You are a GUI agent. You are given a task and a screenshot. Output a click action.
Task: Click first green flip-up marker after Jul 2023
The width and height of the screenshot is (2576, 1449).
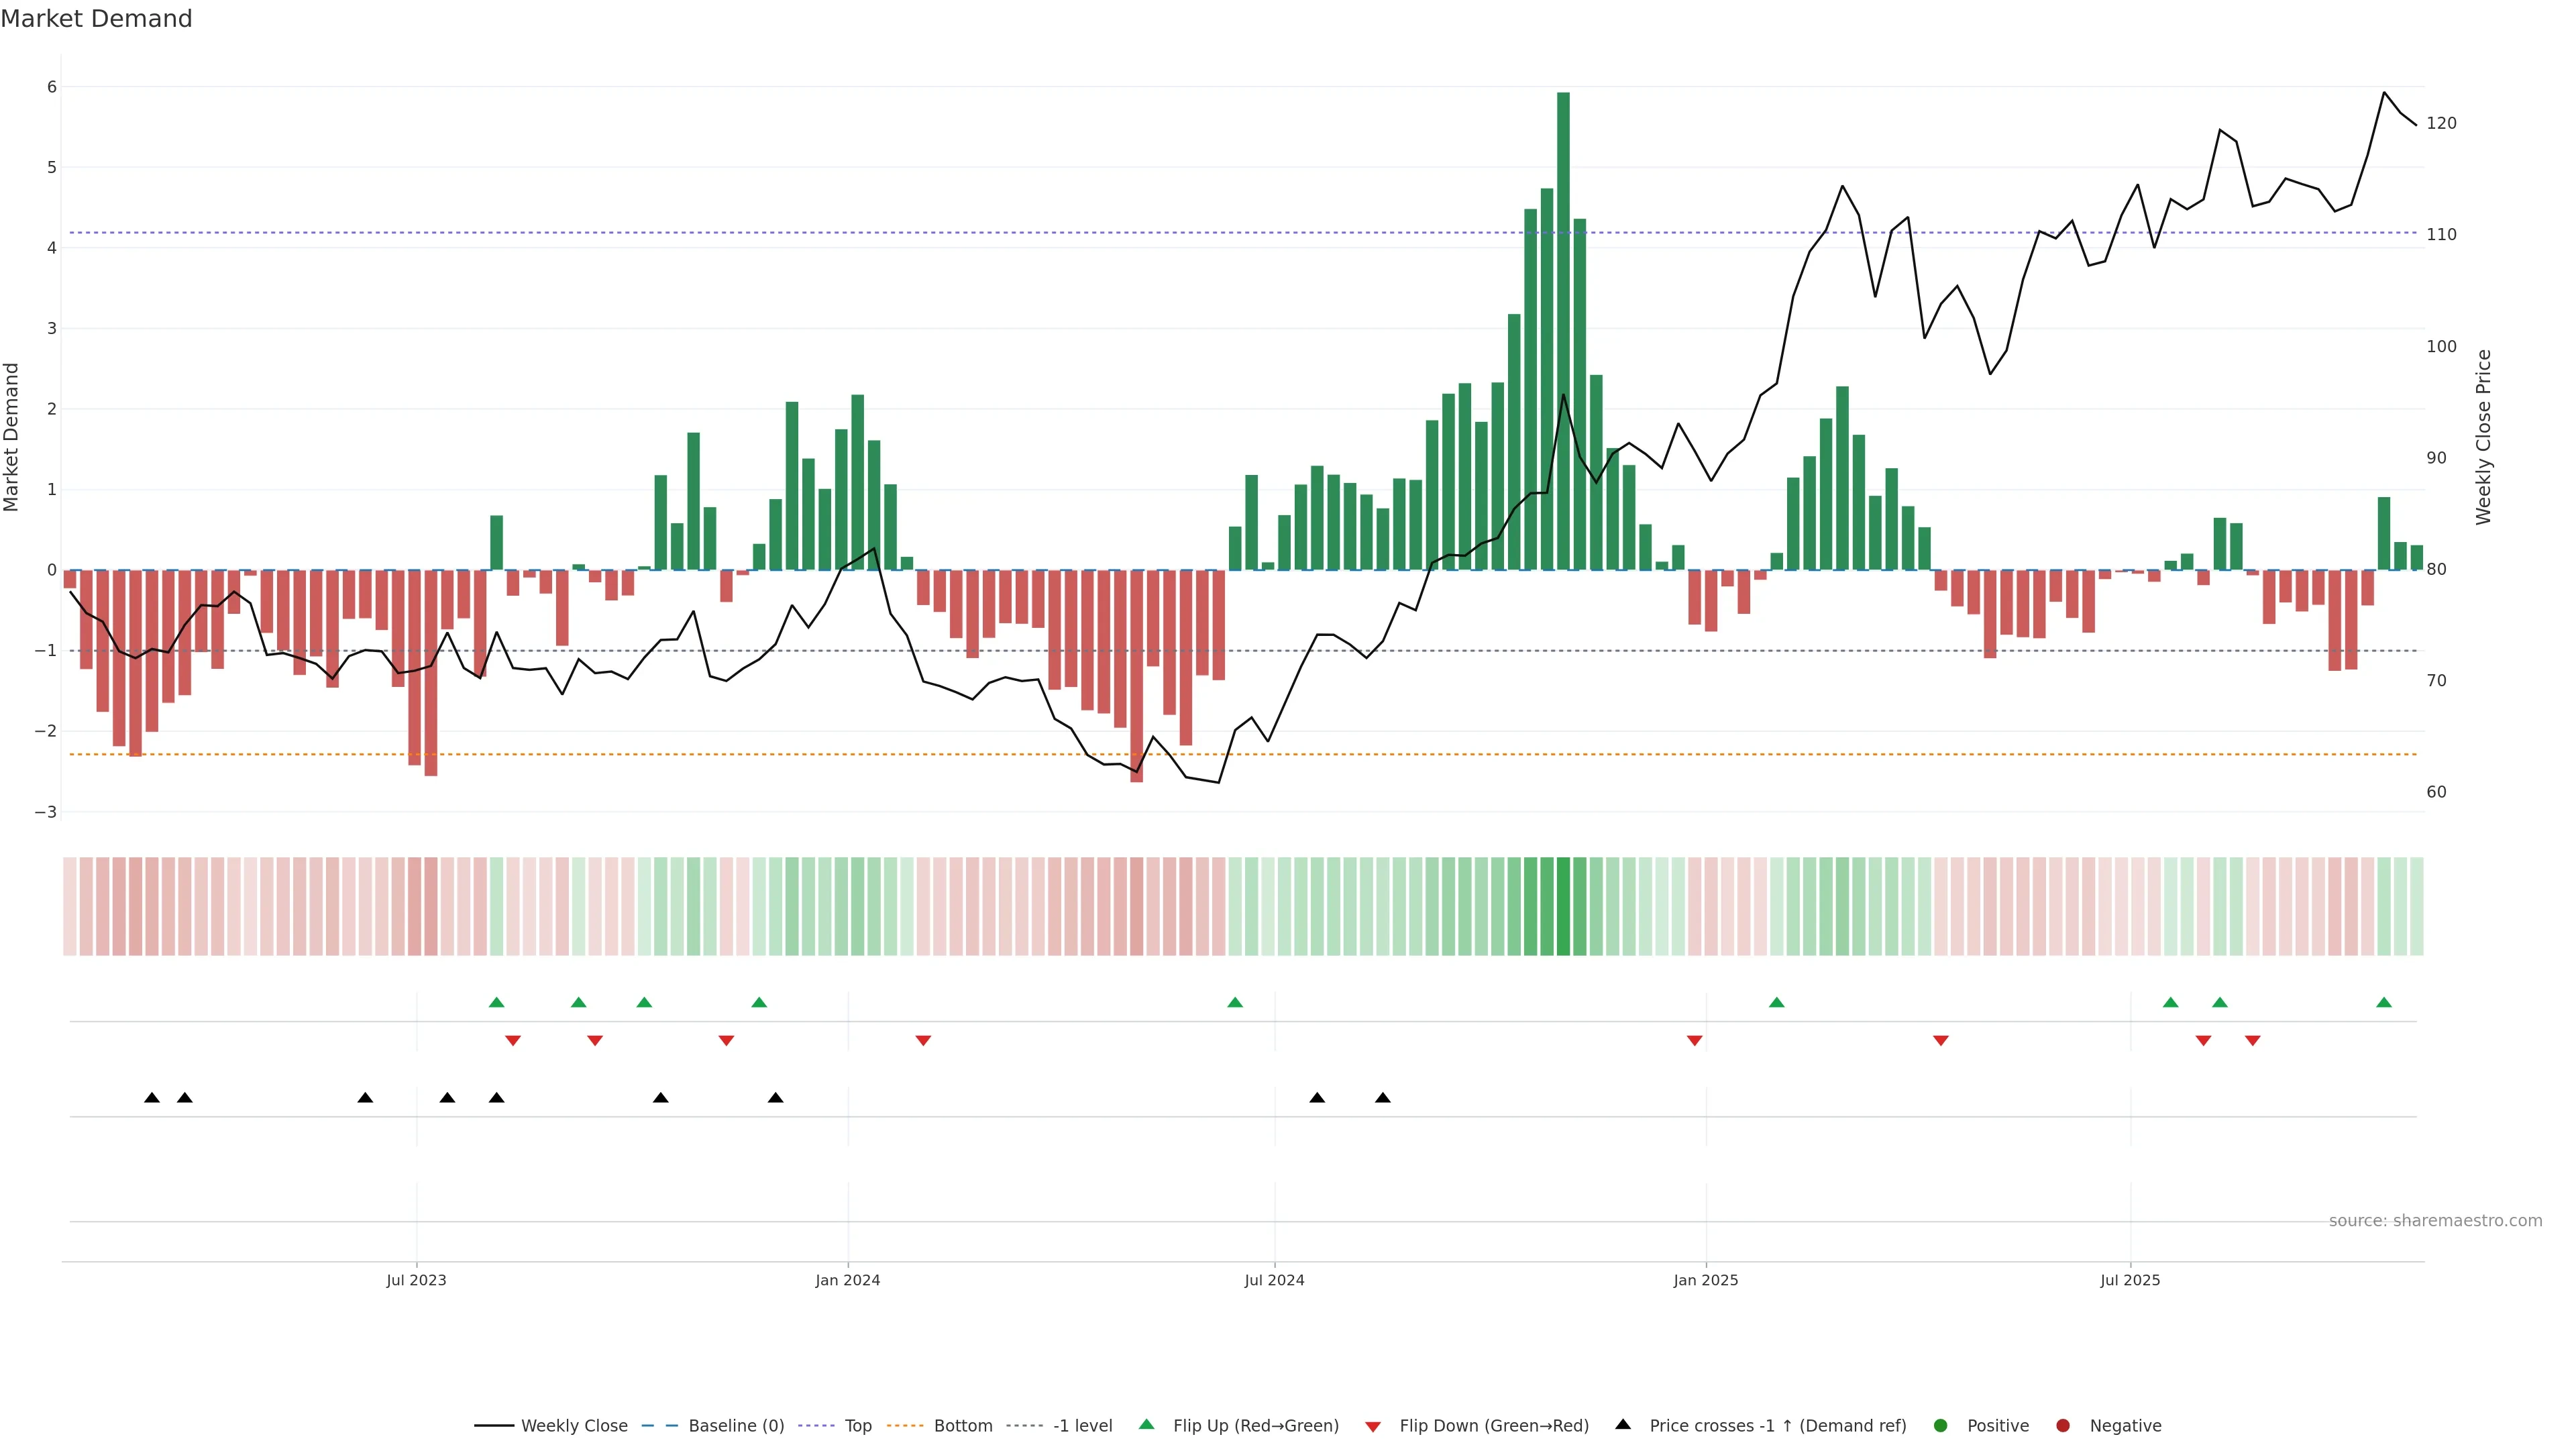coord(496,1003)
